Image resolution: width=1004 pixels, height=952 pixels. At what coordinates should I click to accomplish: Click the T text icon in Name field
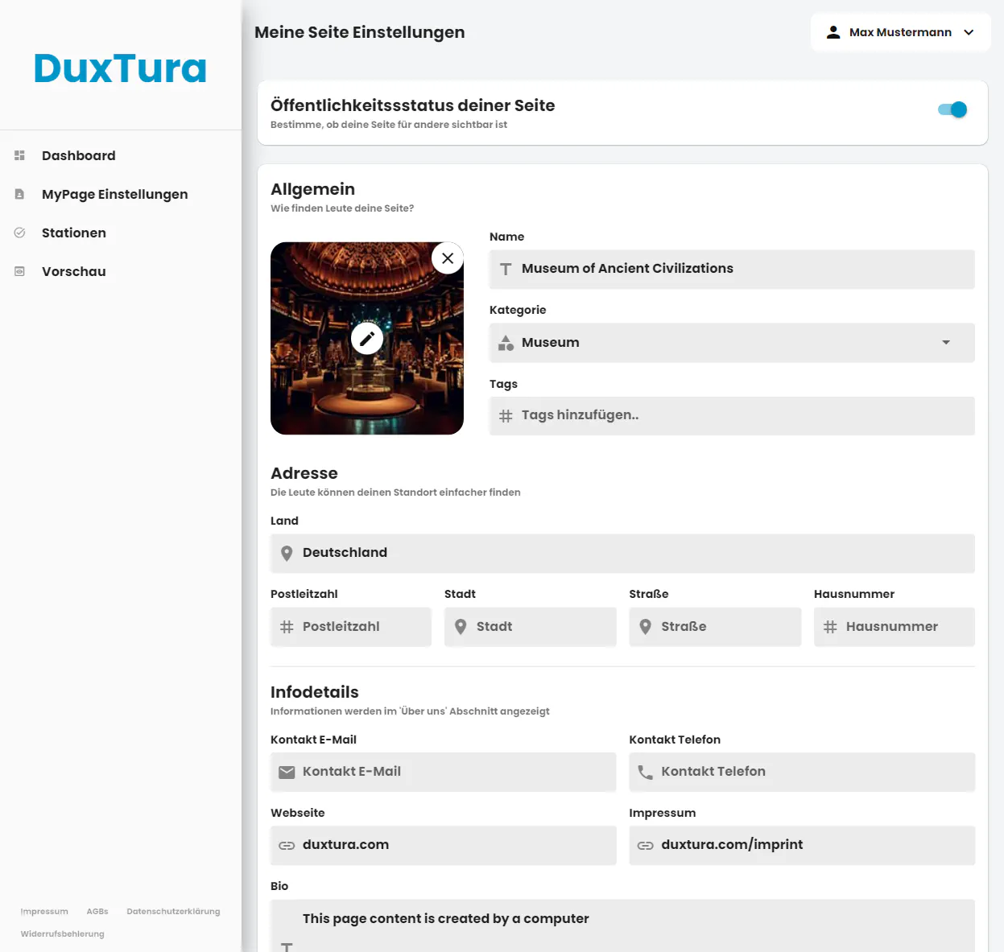click(x=506, y=269)
